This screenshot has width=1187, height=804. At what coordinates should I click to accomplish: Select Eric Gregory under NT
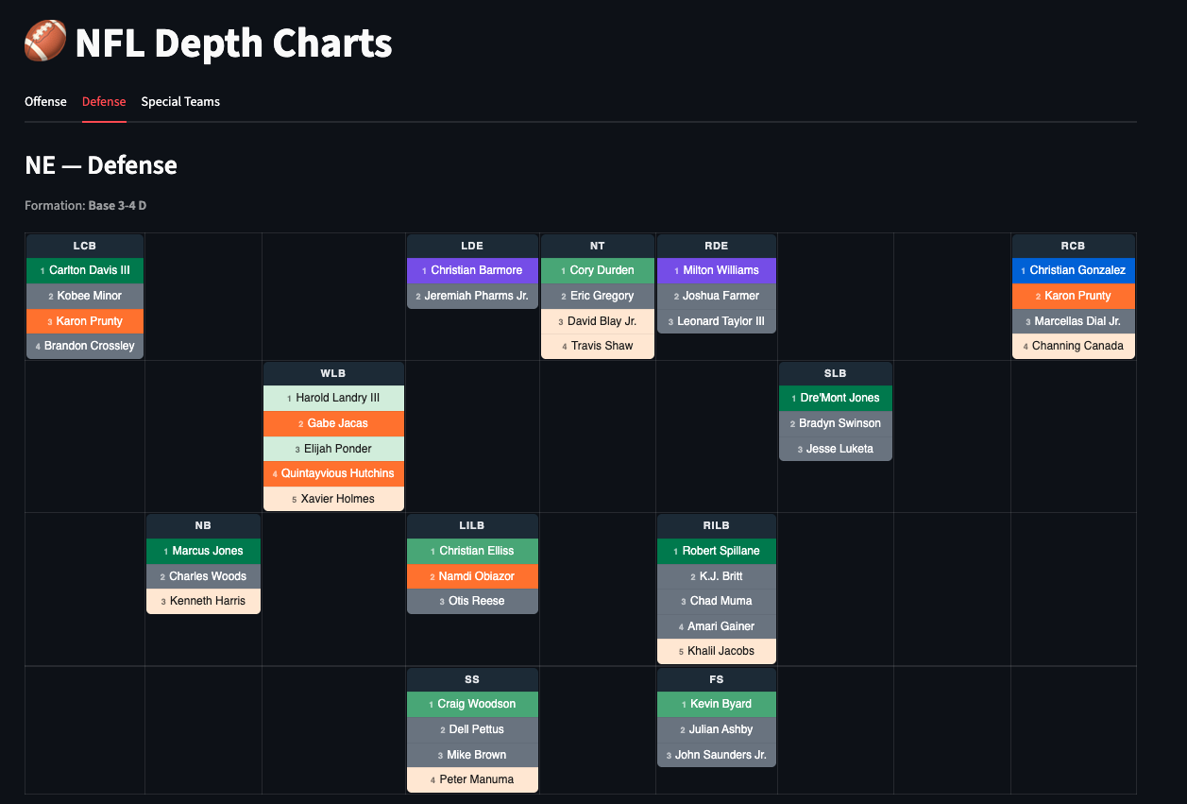[x=598, y=296]
